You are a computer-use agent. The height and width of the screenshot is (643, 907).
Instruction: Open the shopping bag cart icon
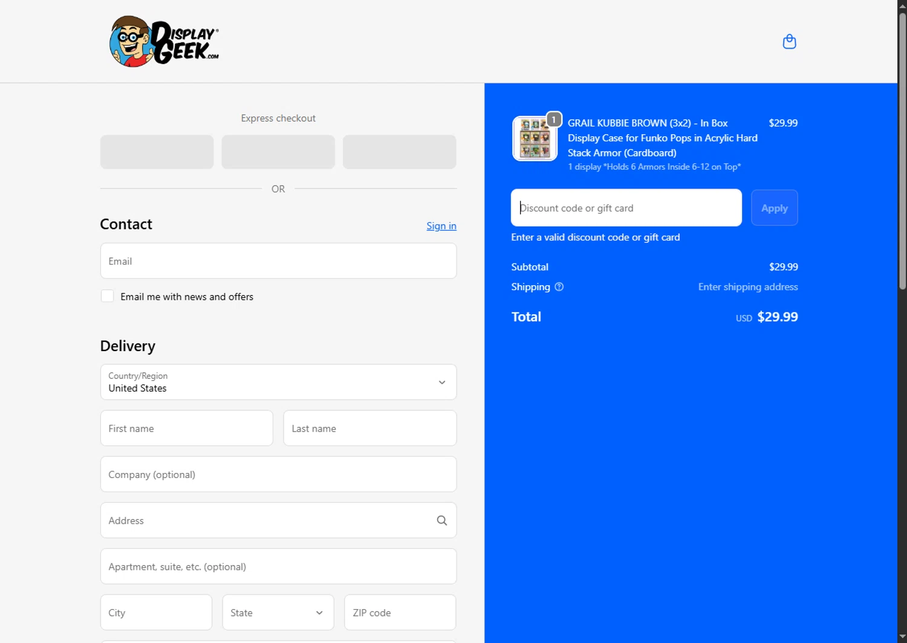(789, 42)
